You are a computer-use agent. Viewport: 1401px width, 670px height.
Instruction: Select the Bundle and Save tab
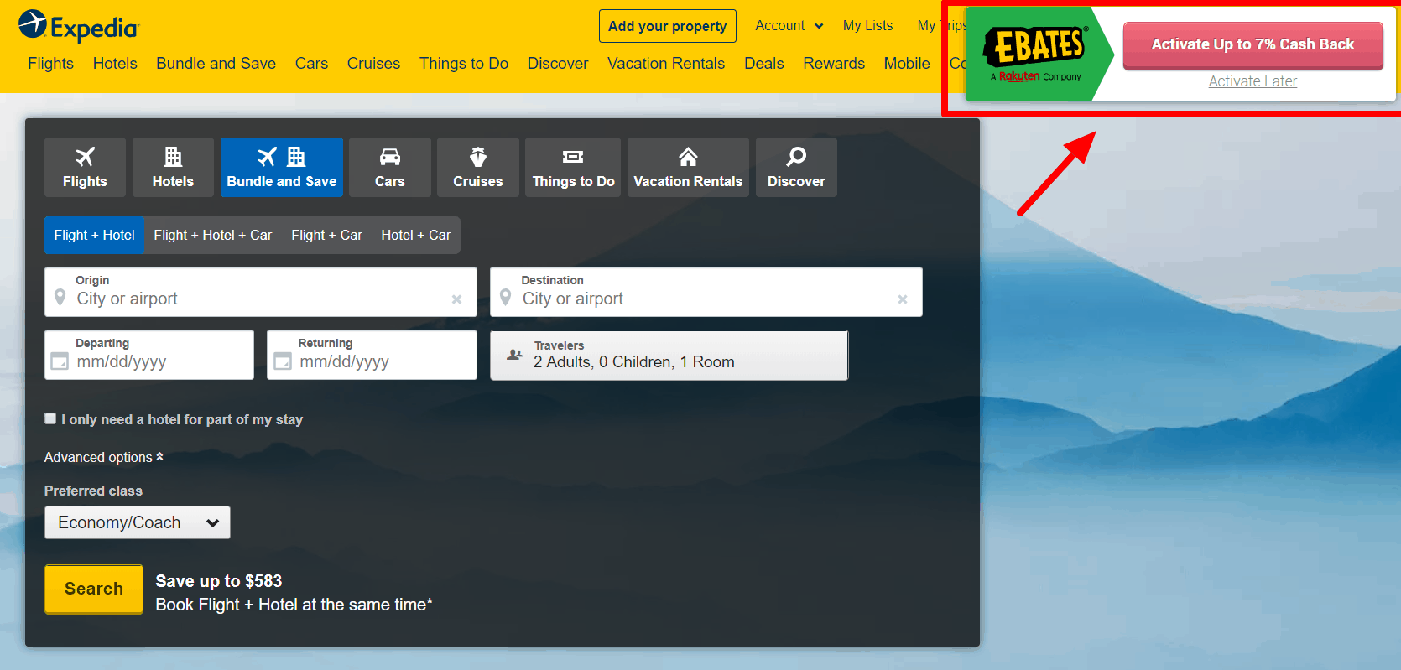click(282, 167)
